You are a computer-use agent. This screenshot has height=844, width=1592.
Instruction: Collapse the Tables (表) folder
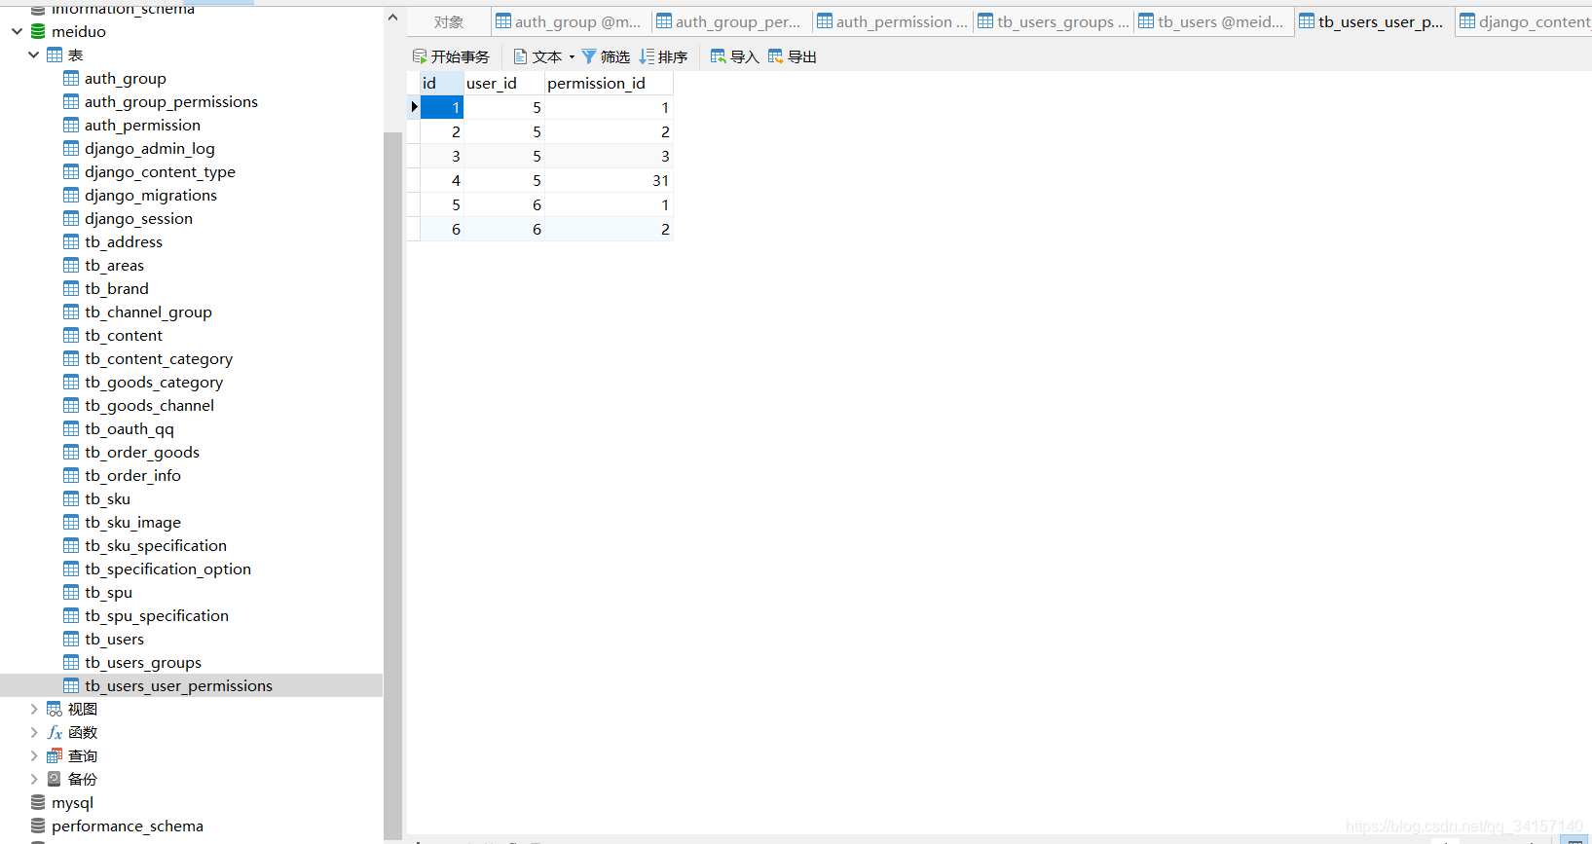click(34, 55)
